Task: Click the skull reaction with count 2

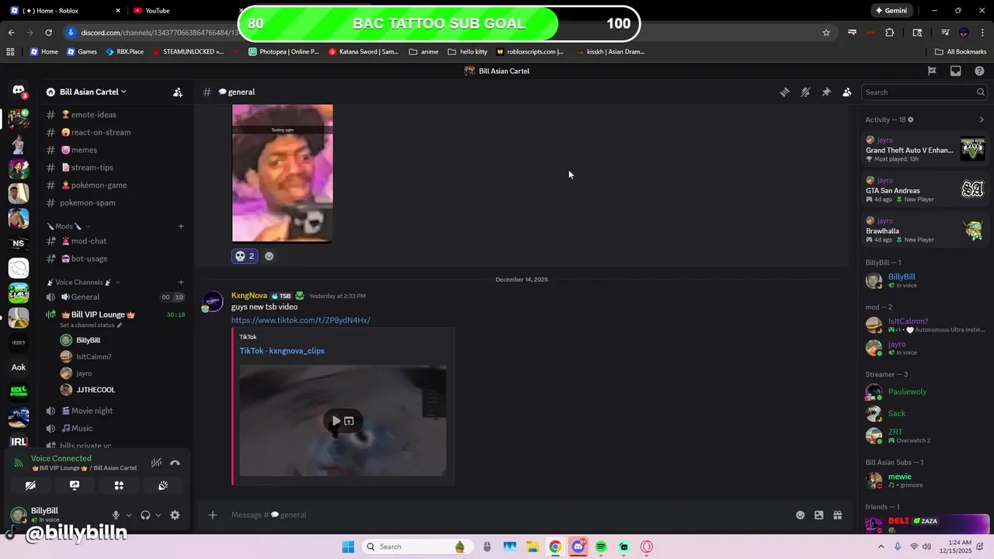Action: click(245, 255)
